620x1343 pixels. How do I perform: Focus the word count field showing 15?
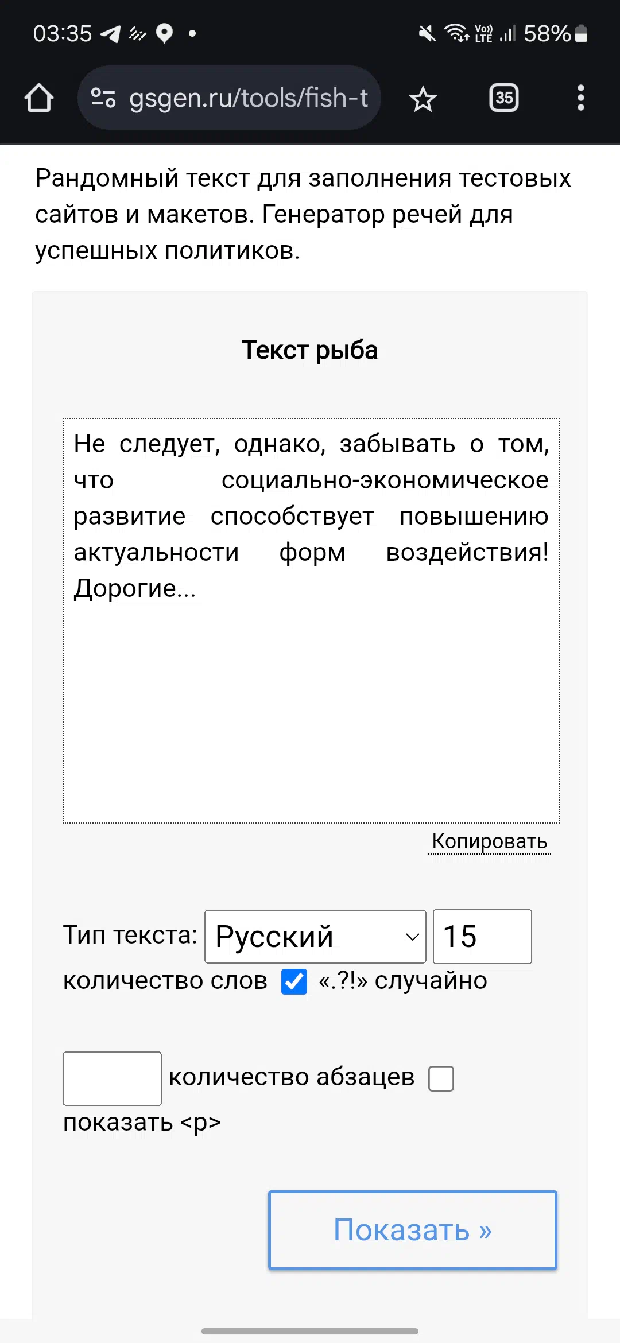482,937
